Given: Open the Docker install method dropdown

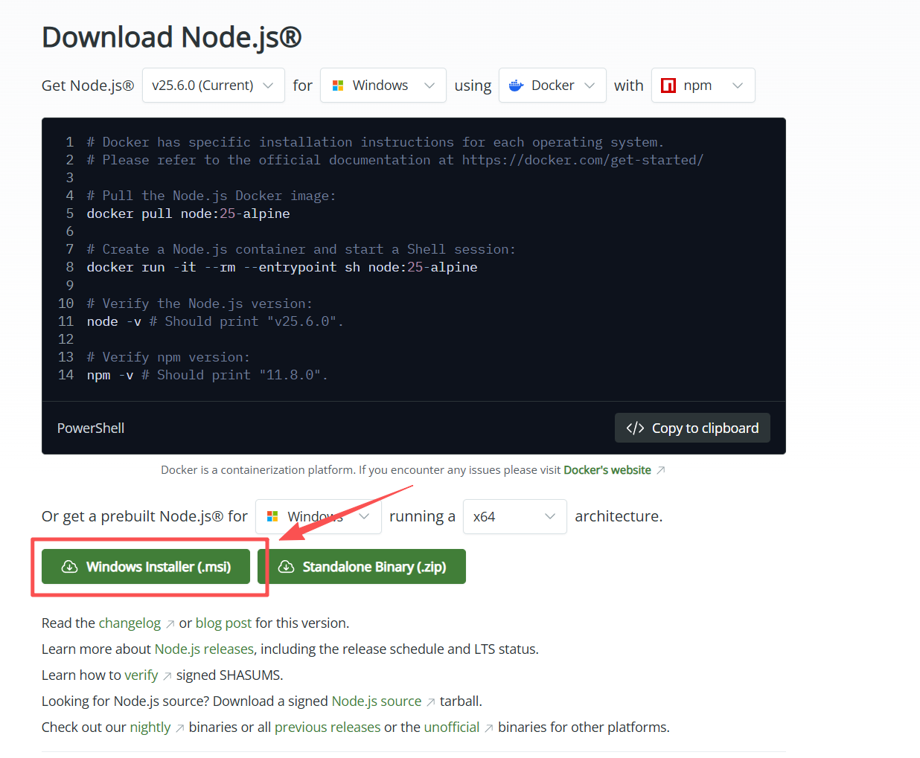Looking at the screenshot, I should point(552,86).
